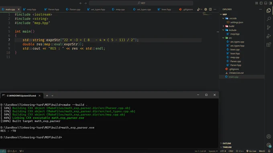
Task: Click the editor toolbar gear icon
Action: pyautogui.click(x=206, y=9)
